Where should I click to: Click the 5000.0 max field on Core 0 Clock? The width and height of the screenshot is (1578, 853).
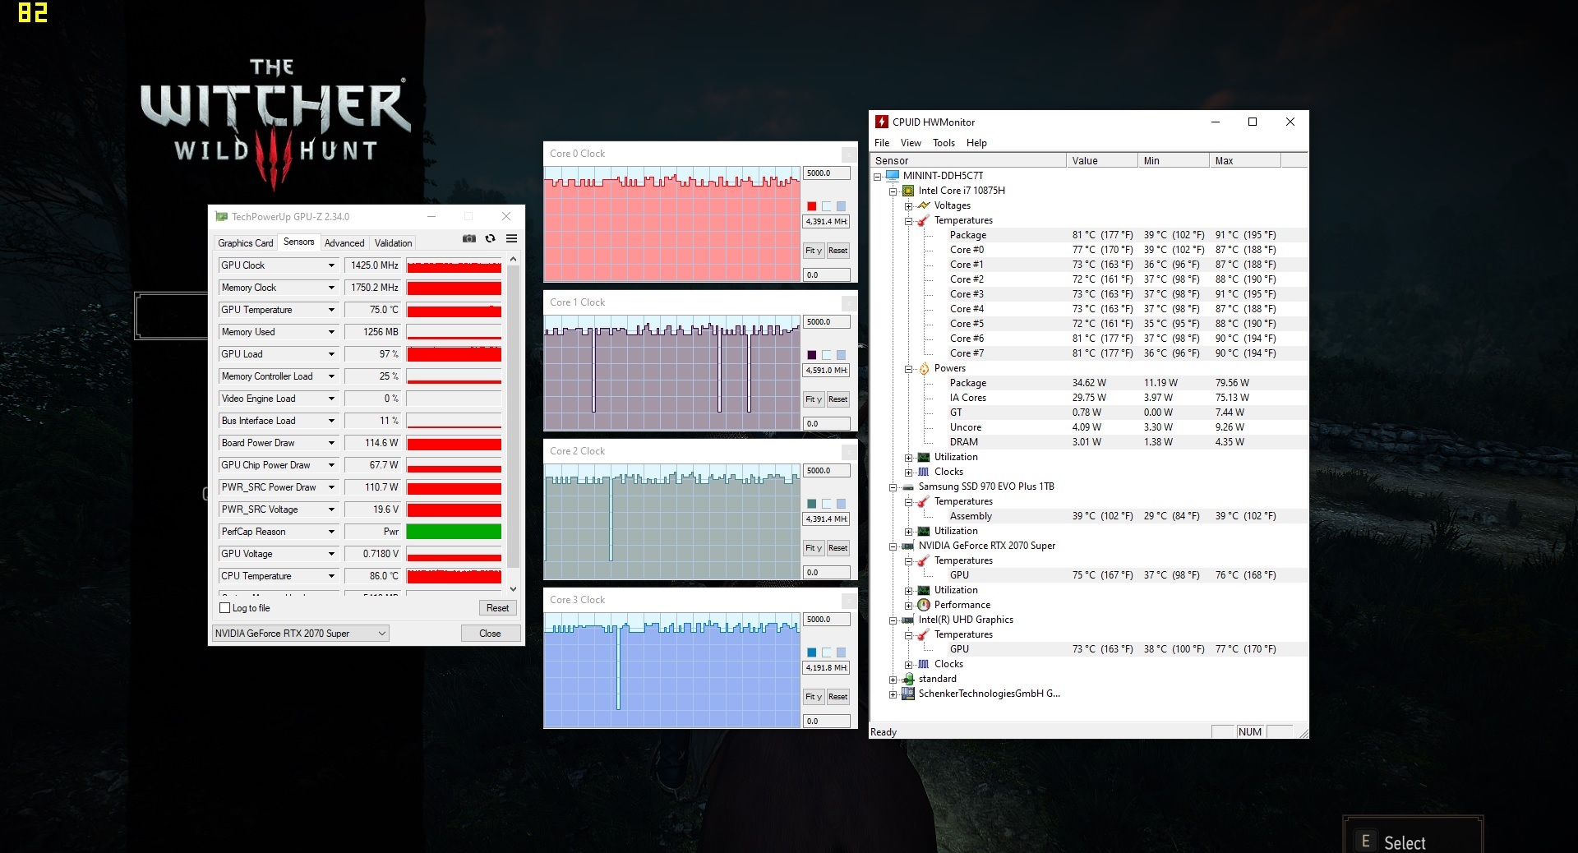(826, 173)
